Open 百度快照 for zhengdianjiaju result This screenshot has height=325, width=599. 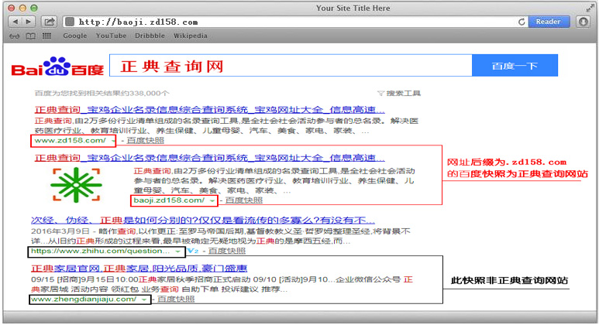click(176, 299)
